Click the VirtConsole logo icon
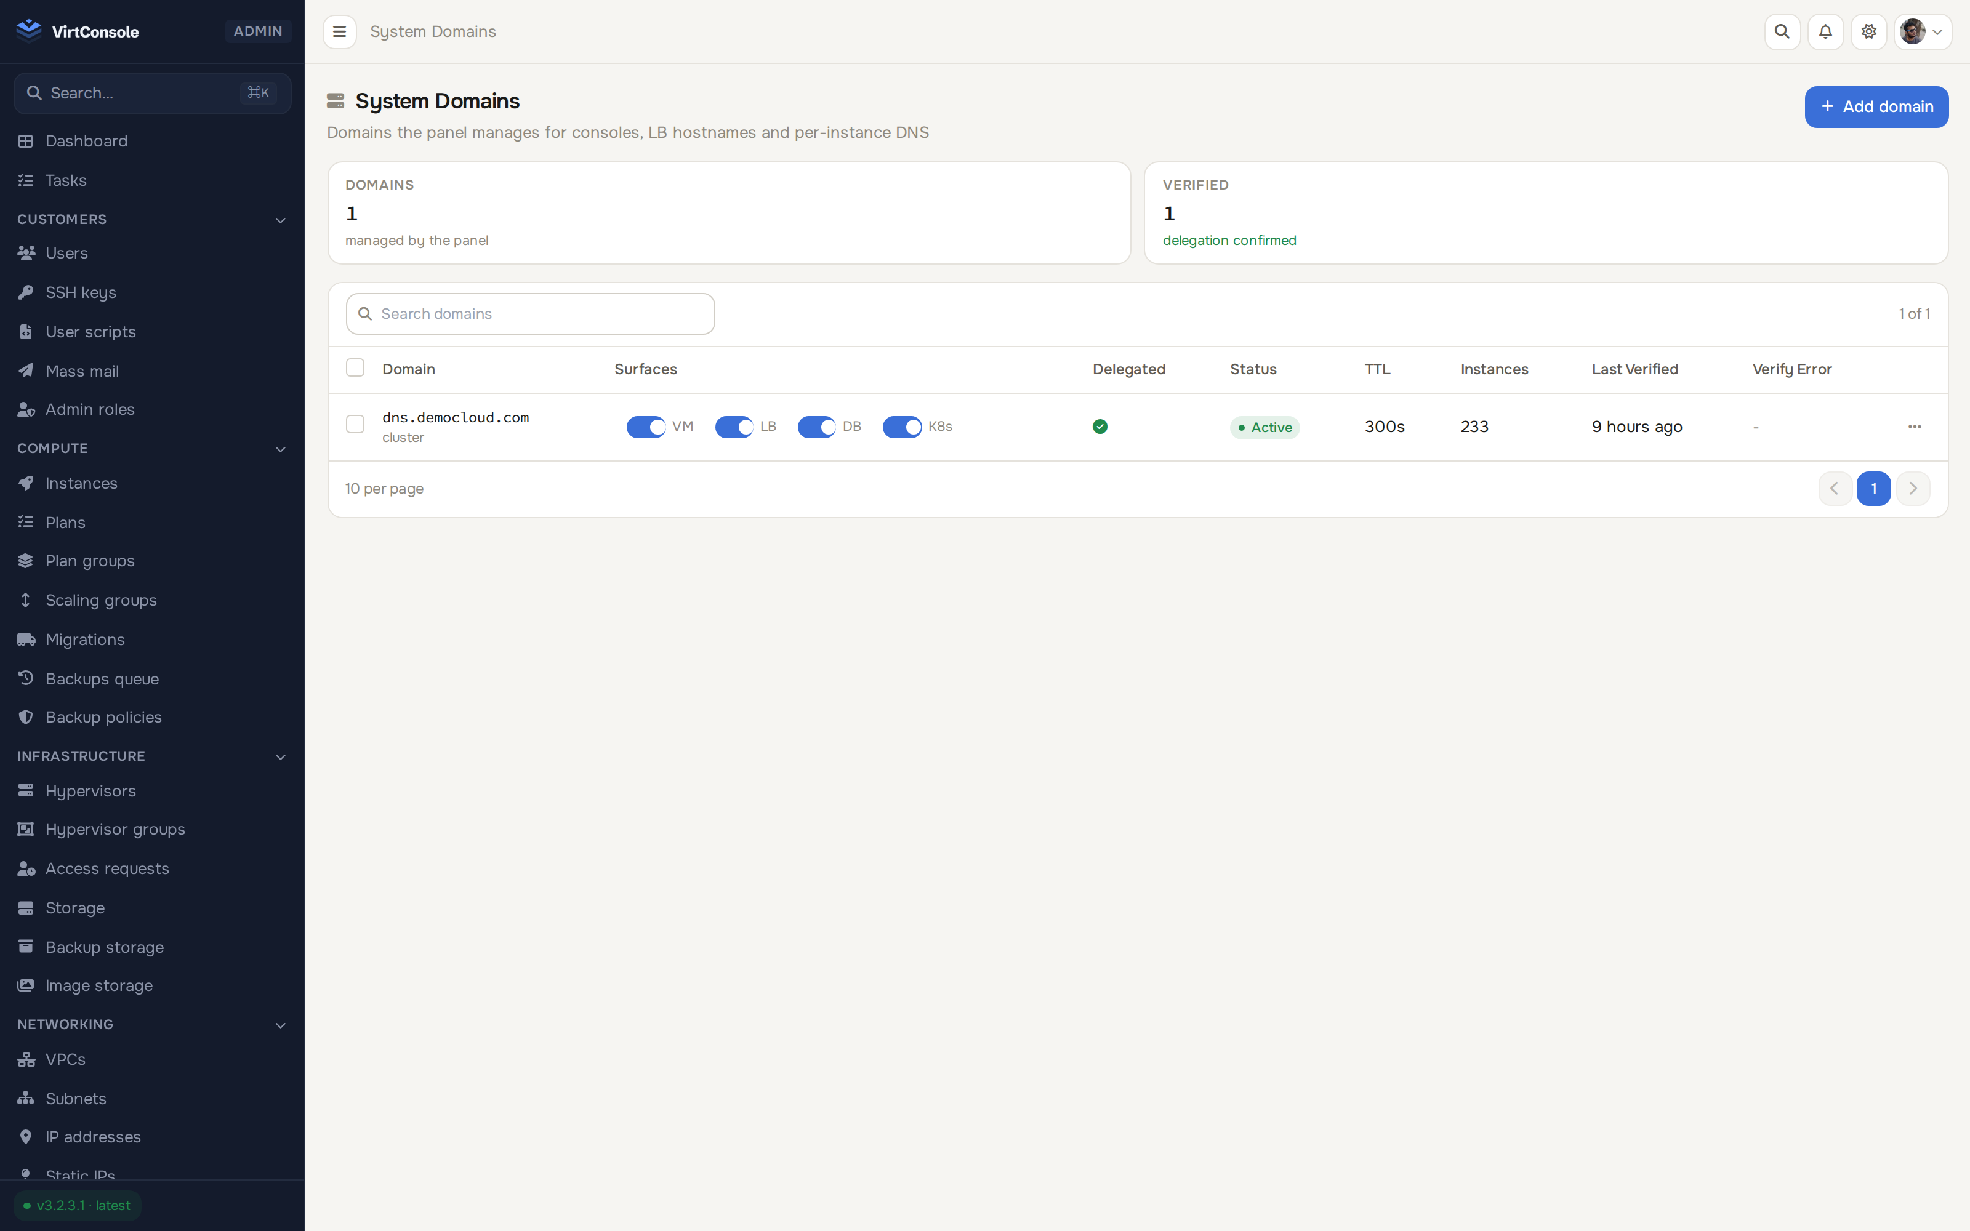This screenshot has width=1970, height=1231. click(28, 31)
